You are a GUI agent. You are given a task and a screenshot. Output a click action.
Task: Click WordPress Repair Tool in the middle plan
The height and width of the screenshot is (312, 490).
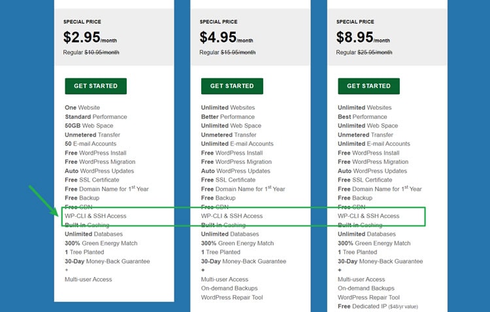tap(232, 298)
